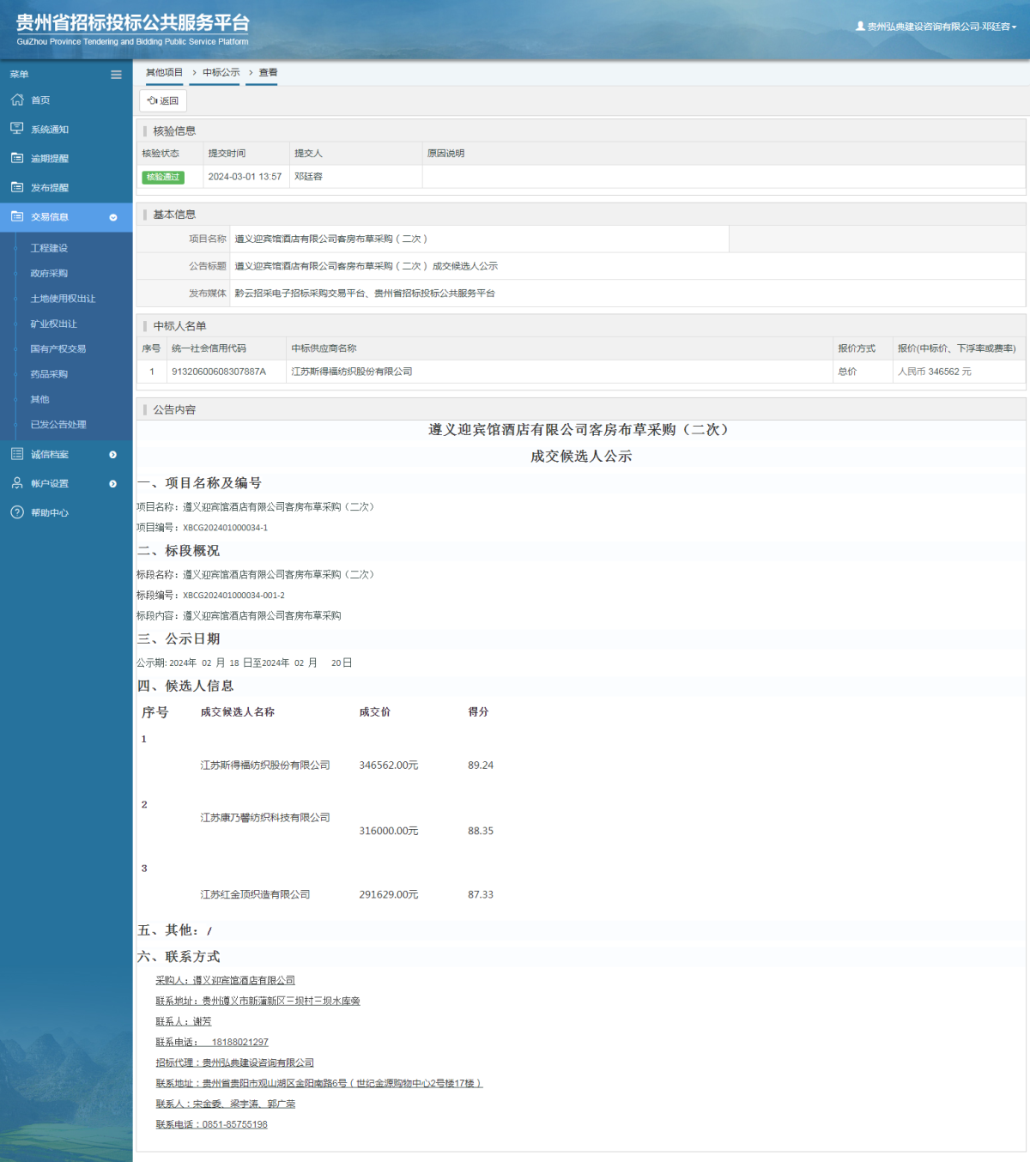
Task: Click the 帐户设置 person icon
Action: (17, 483)
